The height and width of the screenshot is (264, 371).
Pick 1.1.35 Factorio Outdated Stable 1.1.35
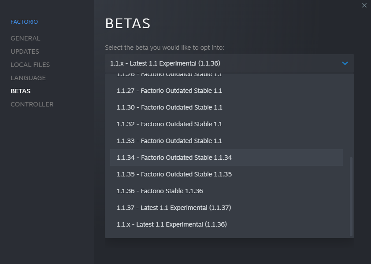(x=174, y=174)
